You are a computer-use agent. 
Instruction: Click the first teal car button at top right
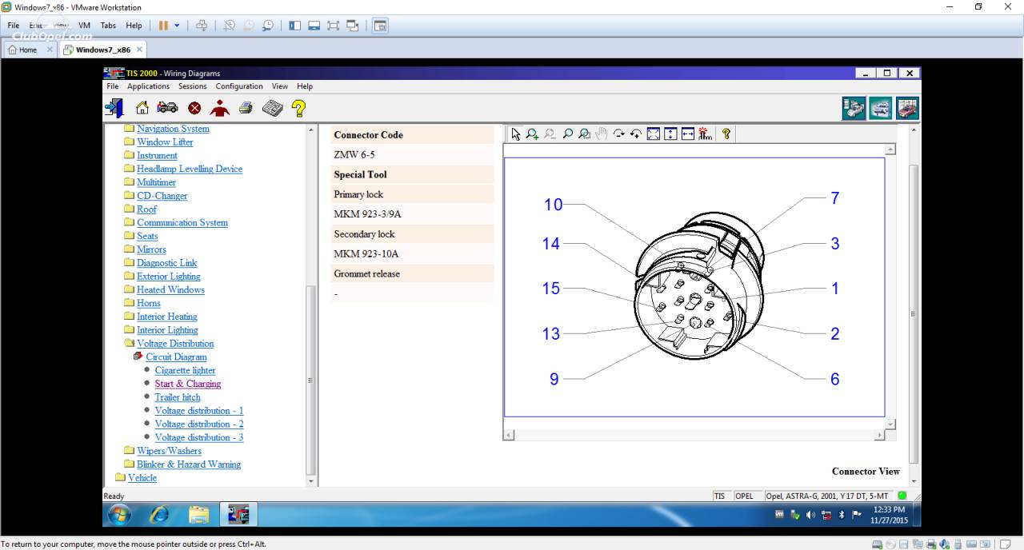[x=854, y=108]
